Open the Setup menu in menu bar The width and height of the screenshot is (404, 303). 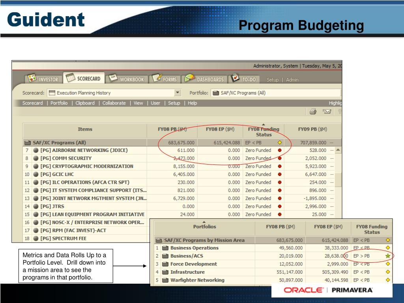[174, 103]
